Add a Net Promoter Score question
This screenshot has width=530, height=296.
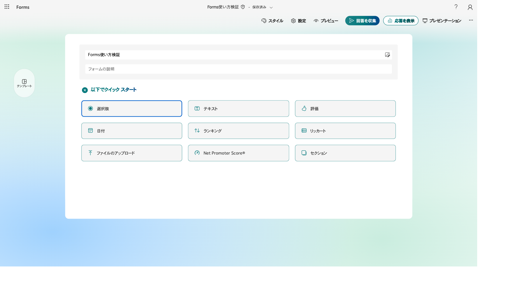click(x=238, y=153)
